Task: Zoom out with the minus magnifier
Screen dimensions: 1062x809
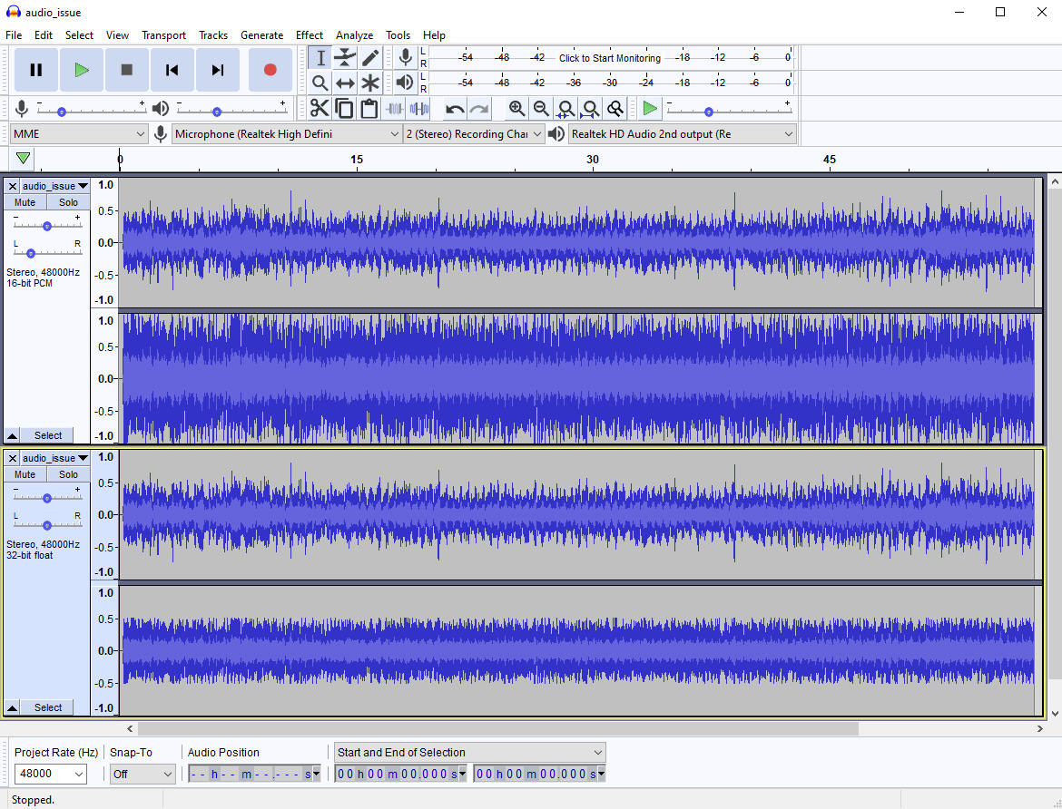Action: click(541, 108)
